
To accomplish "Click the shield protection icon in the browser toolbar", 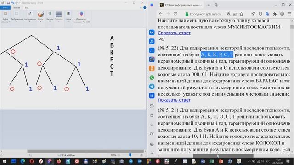I will tap(260, 14).
